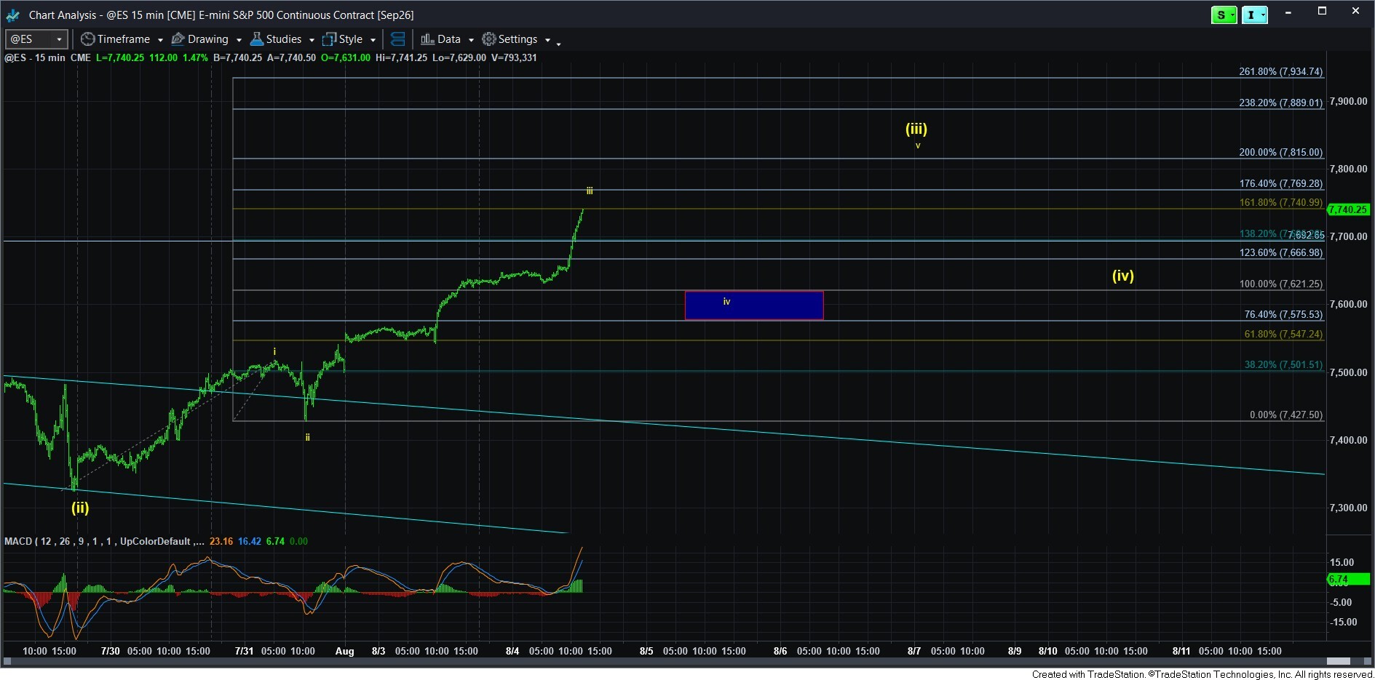Click the Hi=7,741.25 value in status line
This screenshot has width=1375, height=680.
(402, 57)
